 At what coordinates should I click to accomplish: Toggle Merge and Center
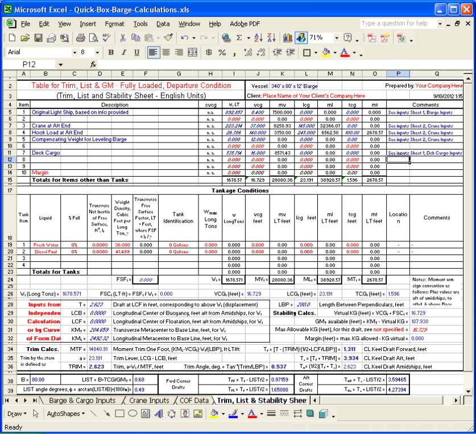coord(192,52)
